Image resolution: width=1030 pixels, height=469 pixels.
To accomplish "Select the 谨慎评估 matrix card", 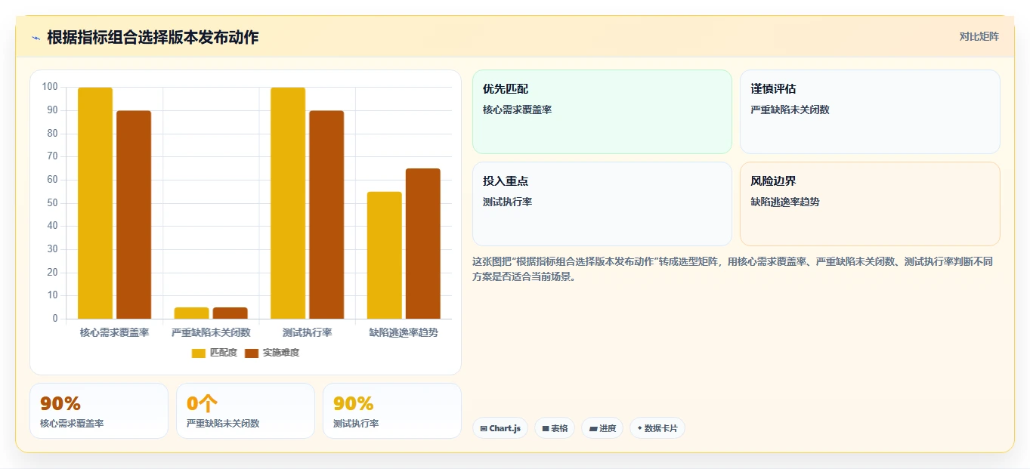I will [x=870, y=112].
